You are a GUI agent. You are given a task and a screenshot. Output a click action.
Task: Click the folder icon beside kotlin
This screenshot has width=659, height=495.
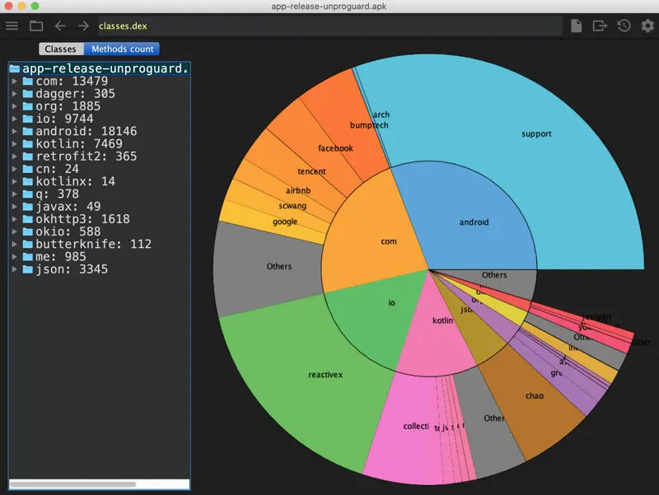pos(28,143)
